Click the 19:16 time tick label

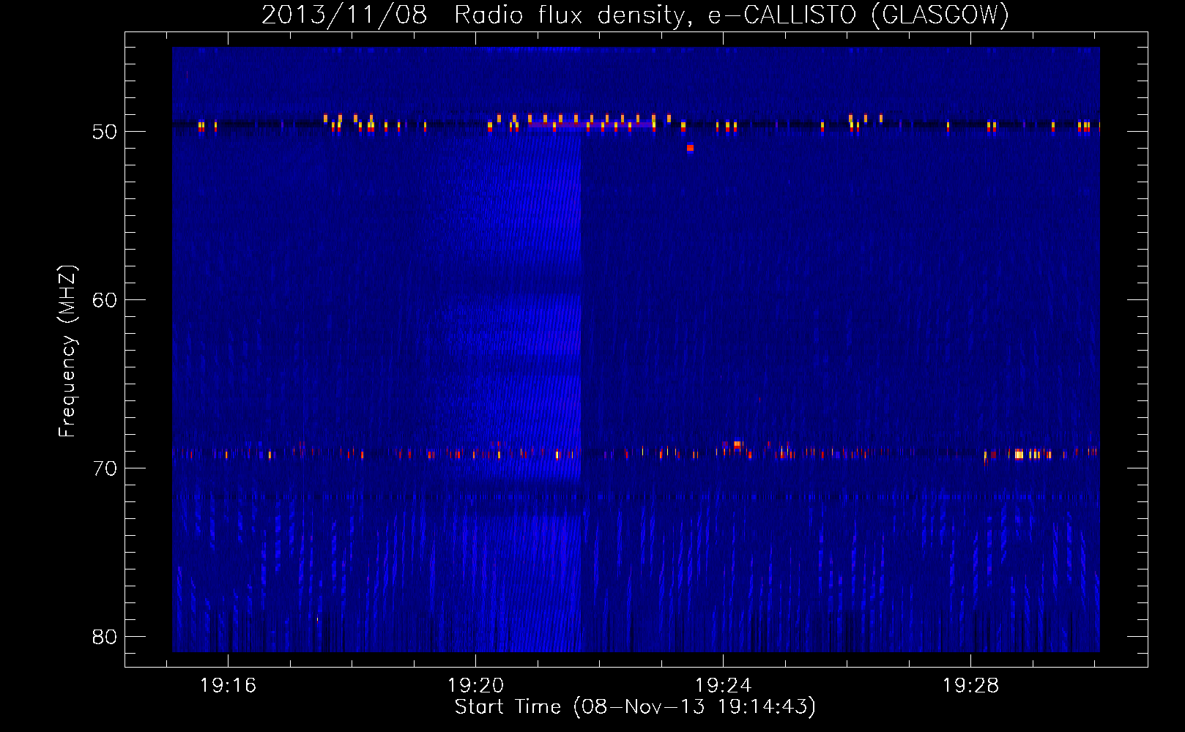point(228,686)
